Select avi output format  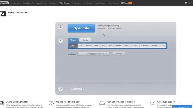pos(81,46)
